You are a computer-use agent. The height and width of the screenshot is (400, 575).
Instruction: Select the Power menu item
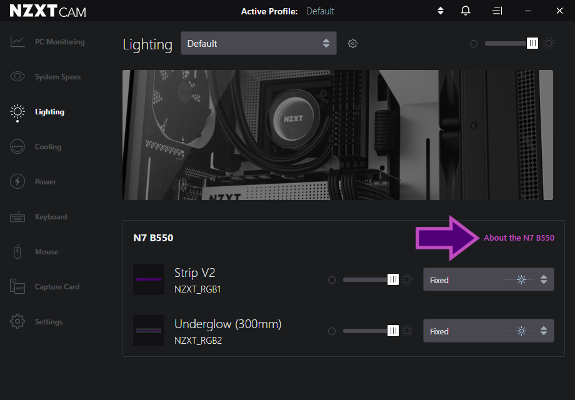pyautogui.click(x=46, y=182)
